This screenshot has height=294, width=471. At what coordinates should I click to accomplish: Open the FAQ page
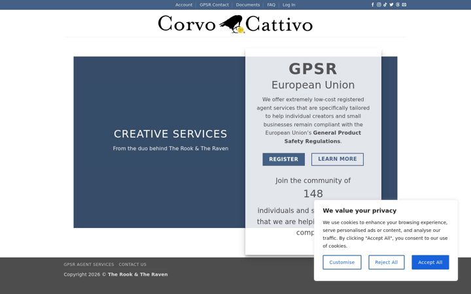pos(271,5)
